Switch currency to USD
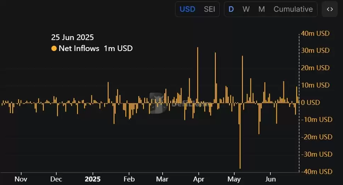Screen dimensions: 343x185 coord(187,9)
